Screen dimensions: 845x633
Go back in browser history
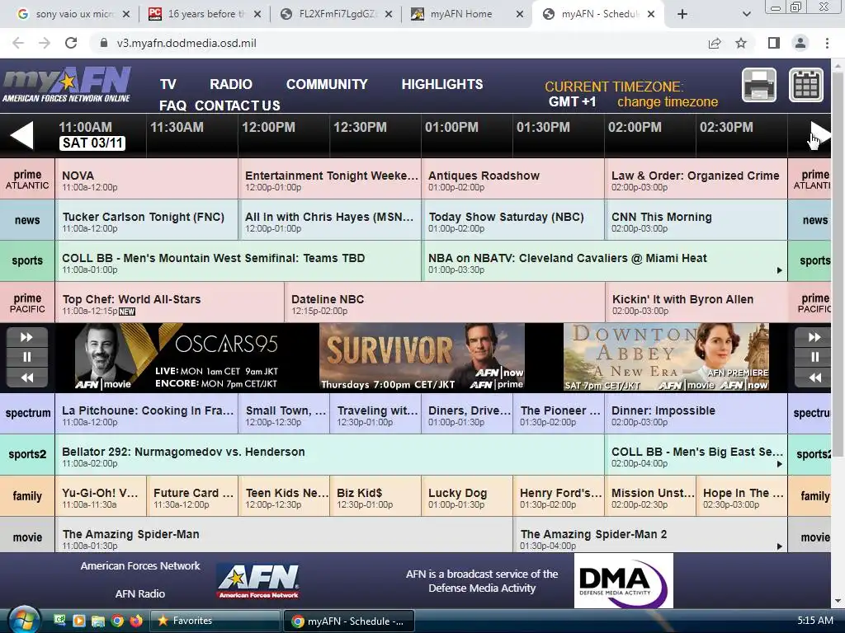18,43
